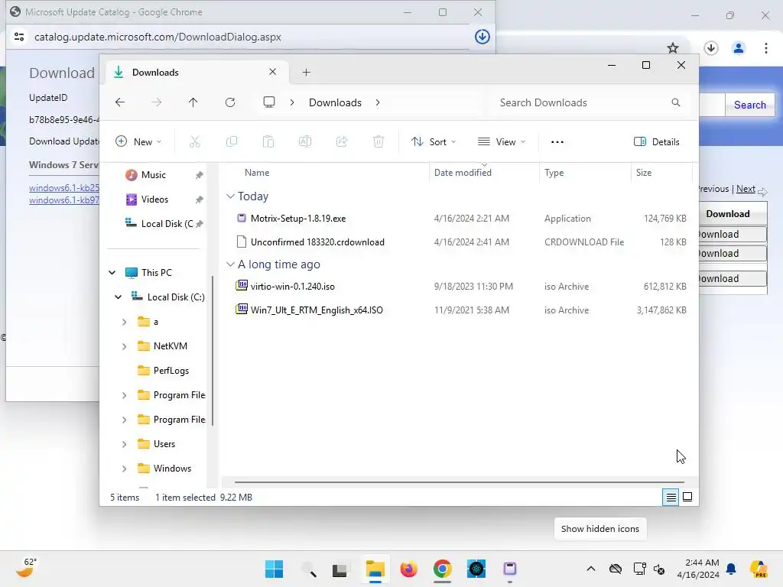
Task: Click the Search button on catalog page
Action: [x=749, y=105]
